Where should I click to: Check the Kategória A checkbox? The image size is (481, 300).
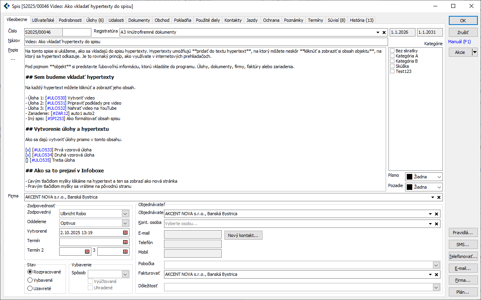tap(392, 56)
